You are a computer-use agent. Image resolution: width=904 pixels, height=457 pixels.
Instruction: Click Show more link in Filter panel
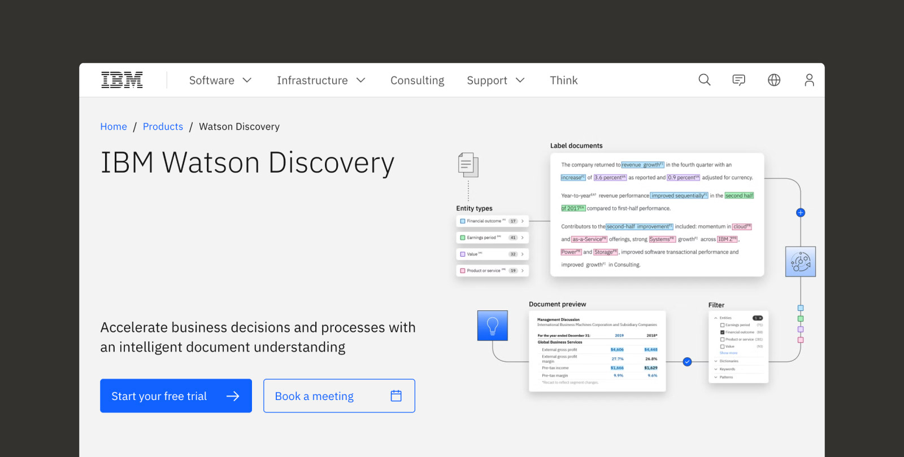click(x=728, y=353)
